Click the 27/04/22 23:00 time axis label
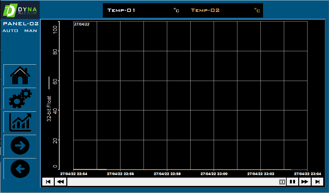This screenshot has height=193, width=329. pos(214,174)
